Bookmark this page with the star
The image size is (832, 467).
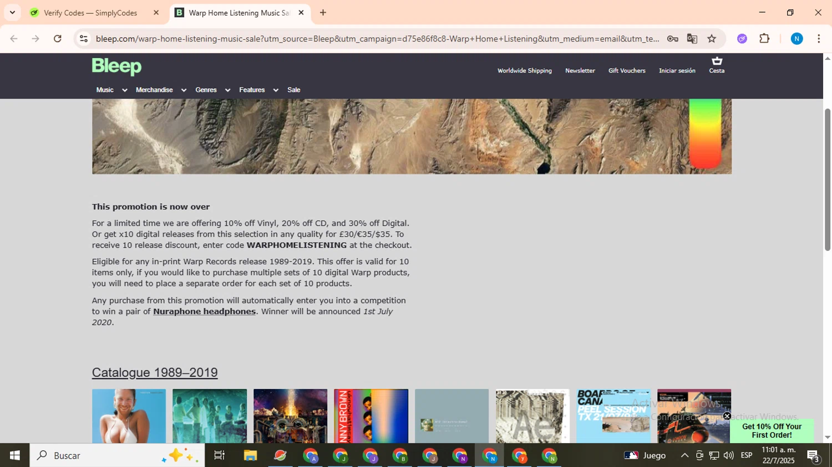point(712,39)
